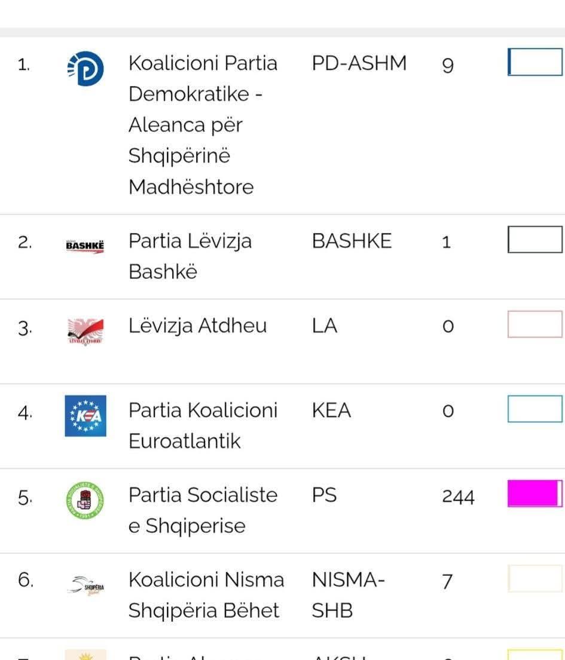This screenshot has height=660, width=565.
Task: Click the Partia Socialiste green circular logo
Action: coord(85,500)
